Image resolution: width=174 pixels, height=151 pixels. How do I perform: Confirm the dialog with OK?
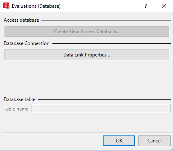(x=119, y=141)
